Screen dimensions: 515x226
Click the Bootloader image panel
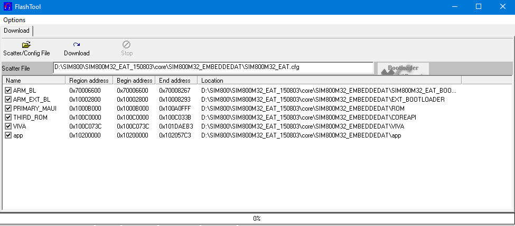[402, 68]
